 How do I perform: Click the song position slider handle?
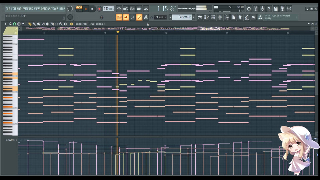click(x=102, y=17)
